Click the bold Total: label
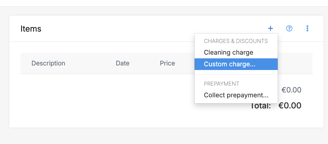The width and height of the screenshot is (328, 144). coord(261,106)
